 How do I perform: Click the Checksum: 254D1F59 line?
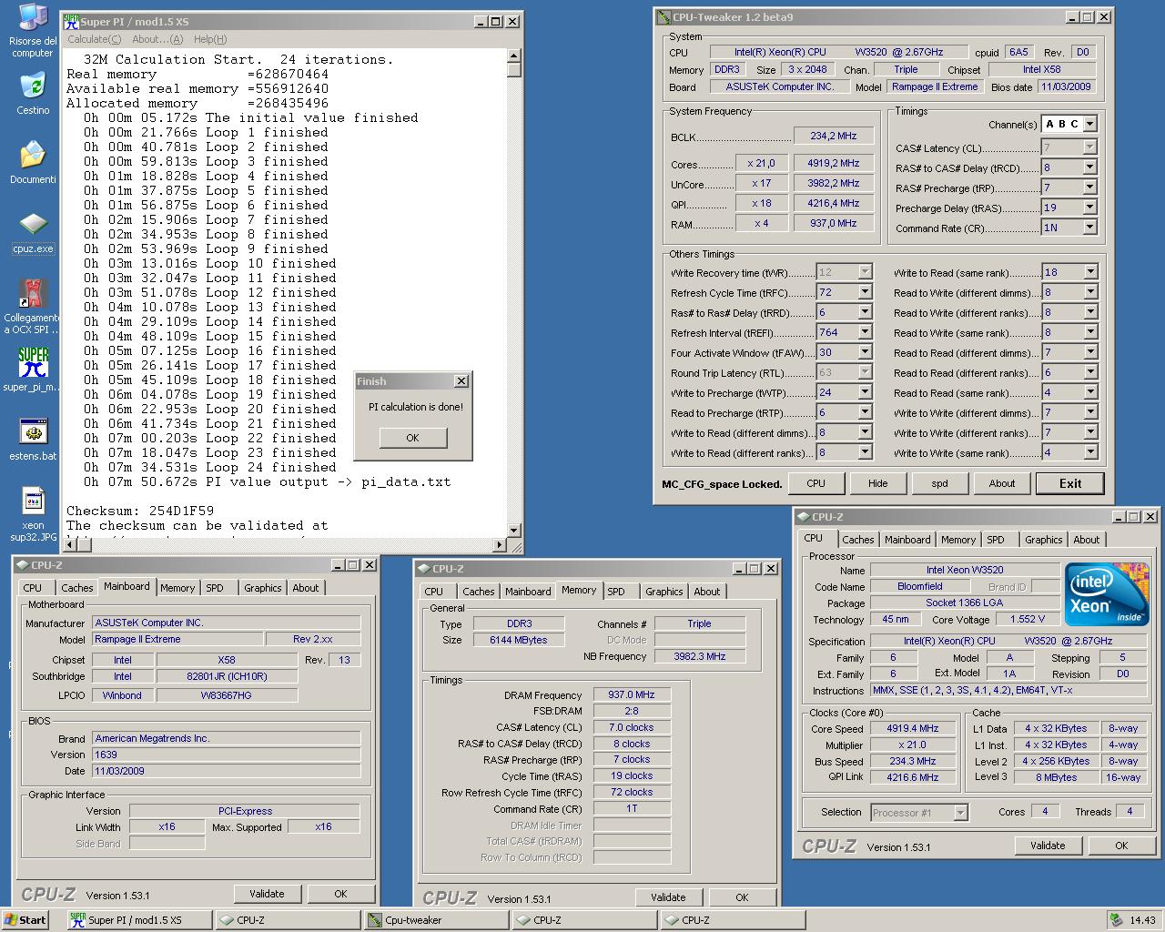pyautogui.click(x=140, y=511)
